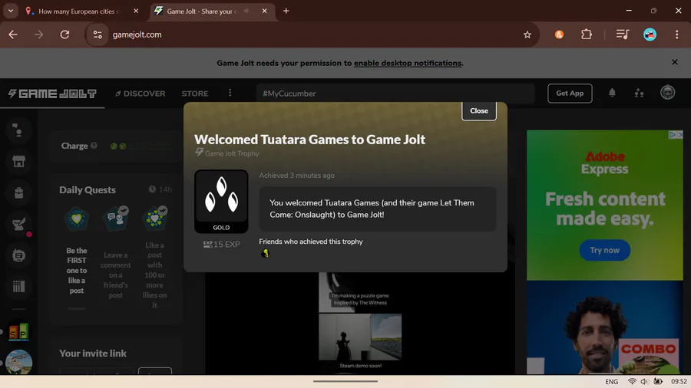Mute audio on Game Jolt tab
The image size is (691, 388).
pyautogui.click(x=246, y=11)
